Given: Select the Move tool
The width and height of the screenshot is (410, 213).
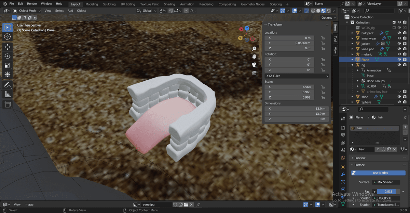Looking at the screenshot, I should click(8, 47).
